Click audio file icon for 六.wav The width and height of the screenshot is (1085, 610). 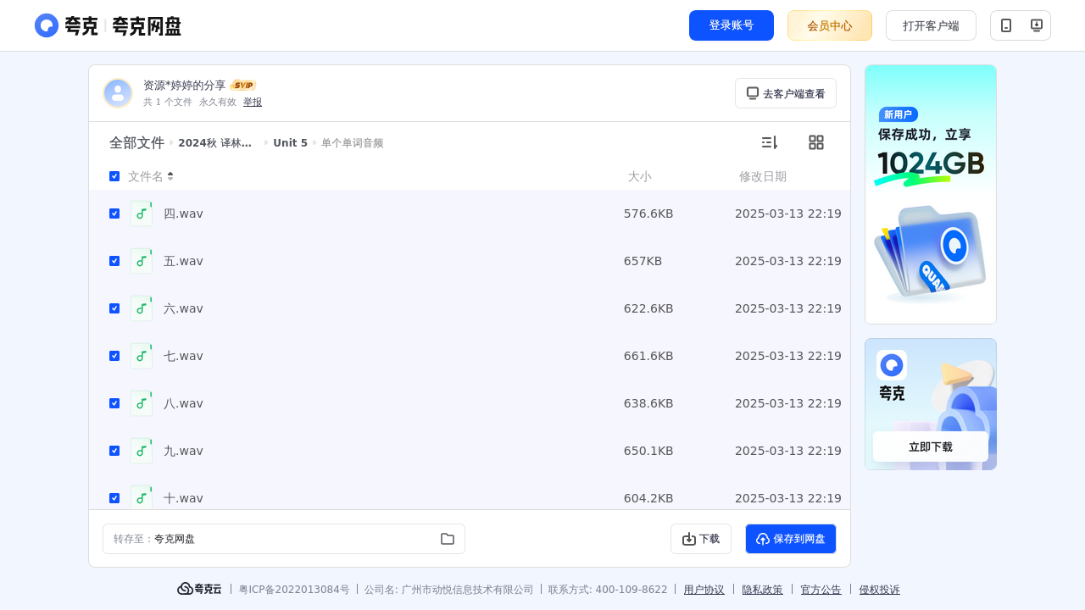click(x=142, y=308)
